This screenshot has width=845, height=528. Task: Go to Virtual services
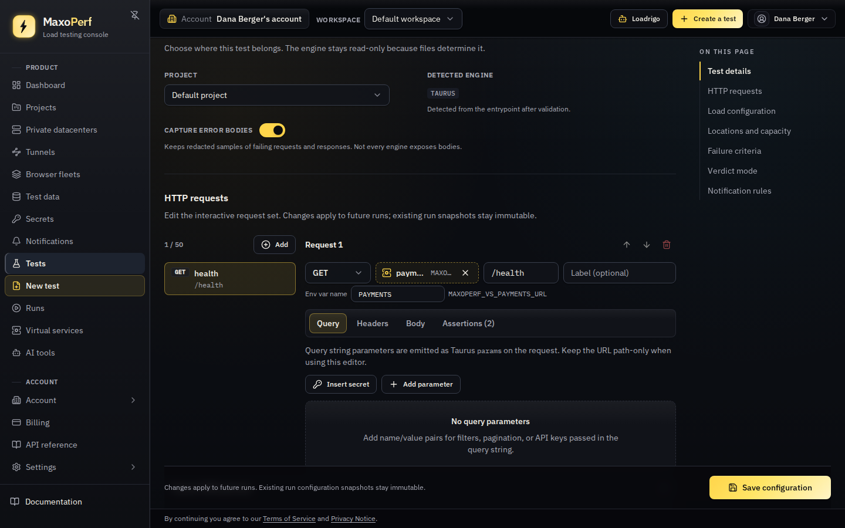[x=75, y=330]
